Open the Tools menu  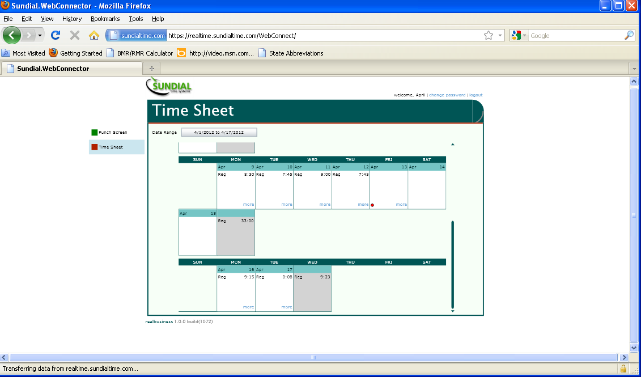(136, 19)
